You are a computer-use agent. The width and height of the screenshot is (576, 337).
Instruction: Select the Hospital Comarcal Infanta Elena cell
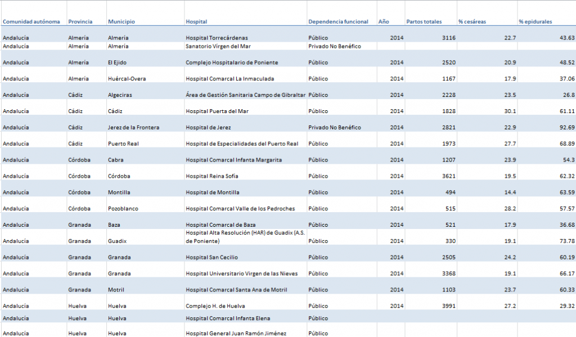224,318
